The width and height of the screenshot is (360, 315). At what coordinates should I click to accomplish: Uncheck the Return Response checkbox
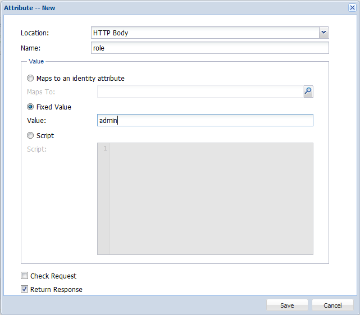[24, 290]
